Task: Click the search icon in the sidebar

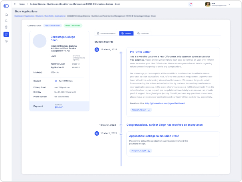Action: [x=6, y=20]
